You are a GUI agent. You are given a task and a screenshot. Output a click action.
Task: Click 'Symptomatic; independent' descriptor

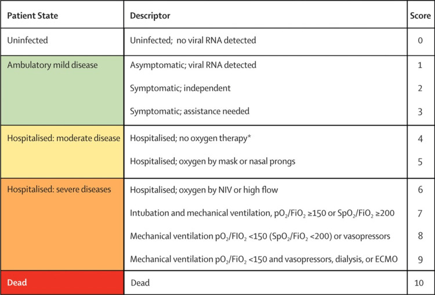180,88
